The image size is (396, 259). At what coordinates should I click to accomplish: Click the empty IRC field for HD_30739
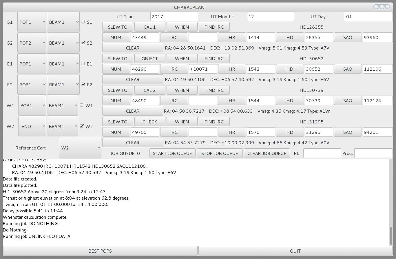click(x=203, y=101)
